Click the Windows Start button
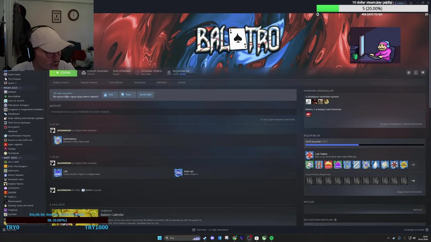The width and height of the screenshot is (431, 242). 160,238
